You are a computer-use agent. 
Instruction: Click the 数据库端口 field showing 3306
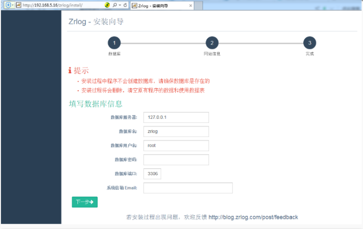[152, 174]
